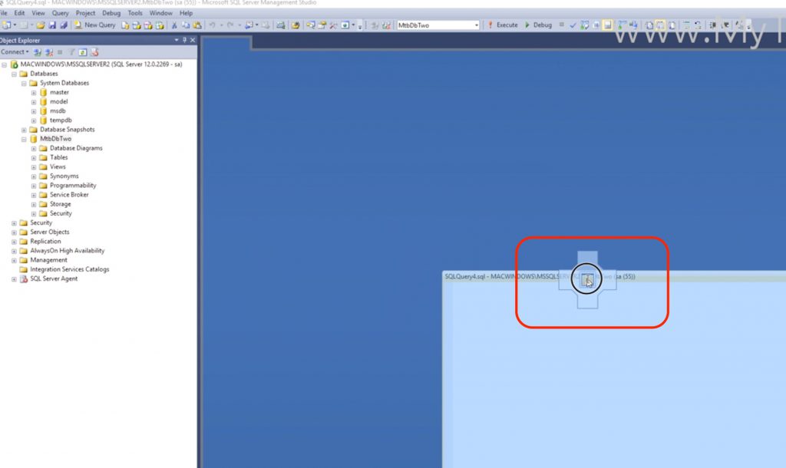Viewport: 786px width, 468px height.
Task: Click the Object Explorer panel dropdown arrow
Action: [177, 40]
